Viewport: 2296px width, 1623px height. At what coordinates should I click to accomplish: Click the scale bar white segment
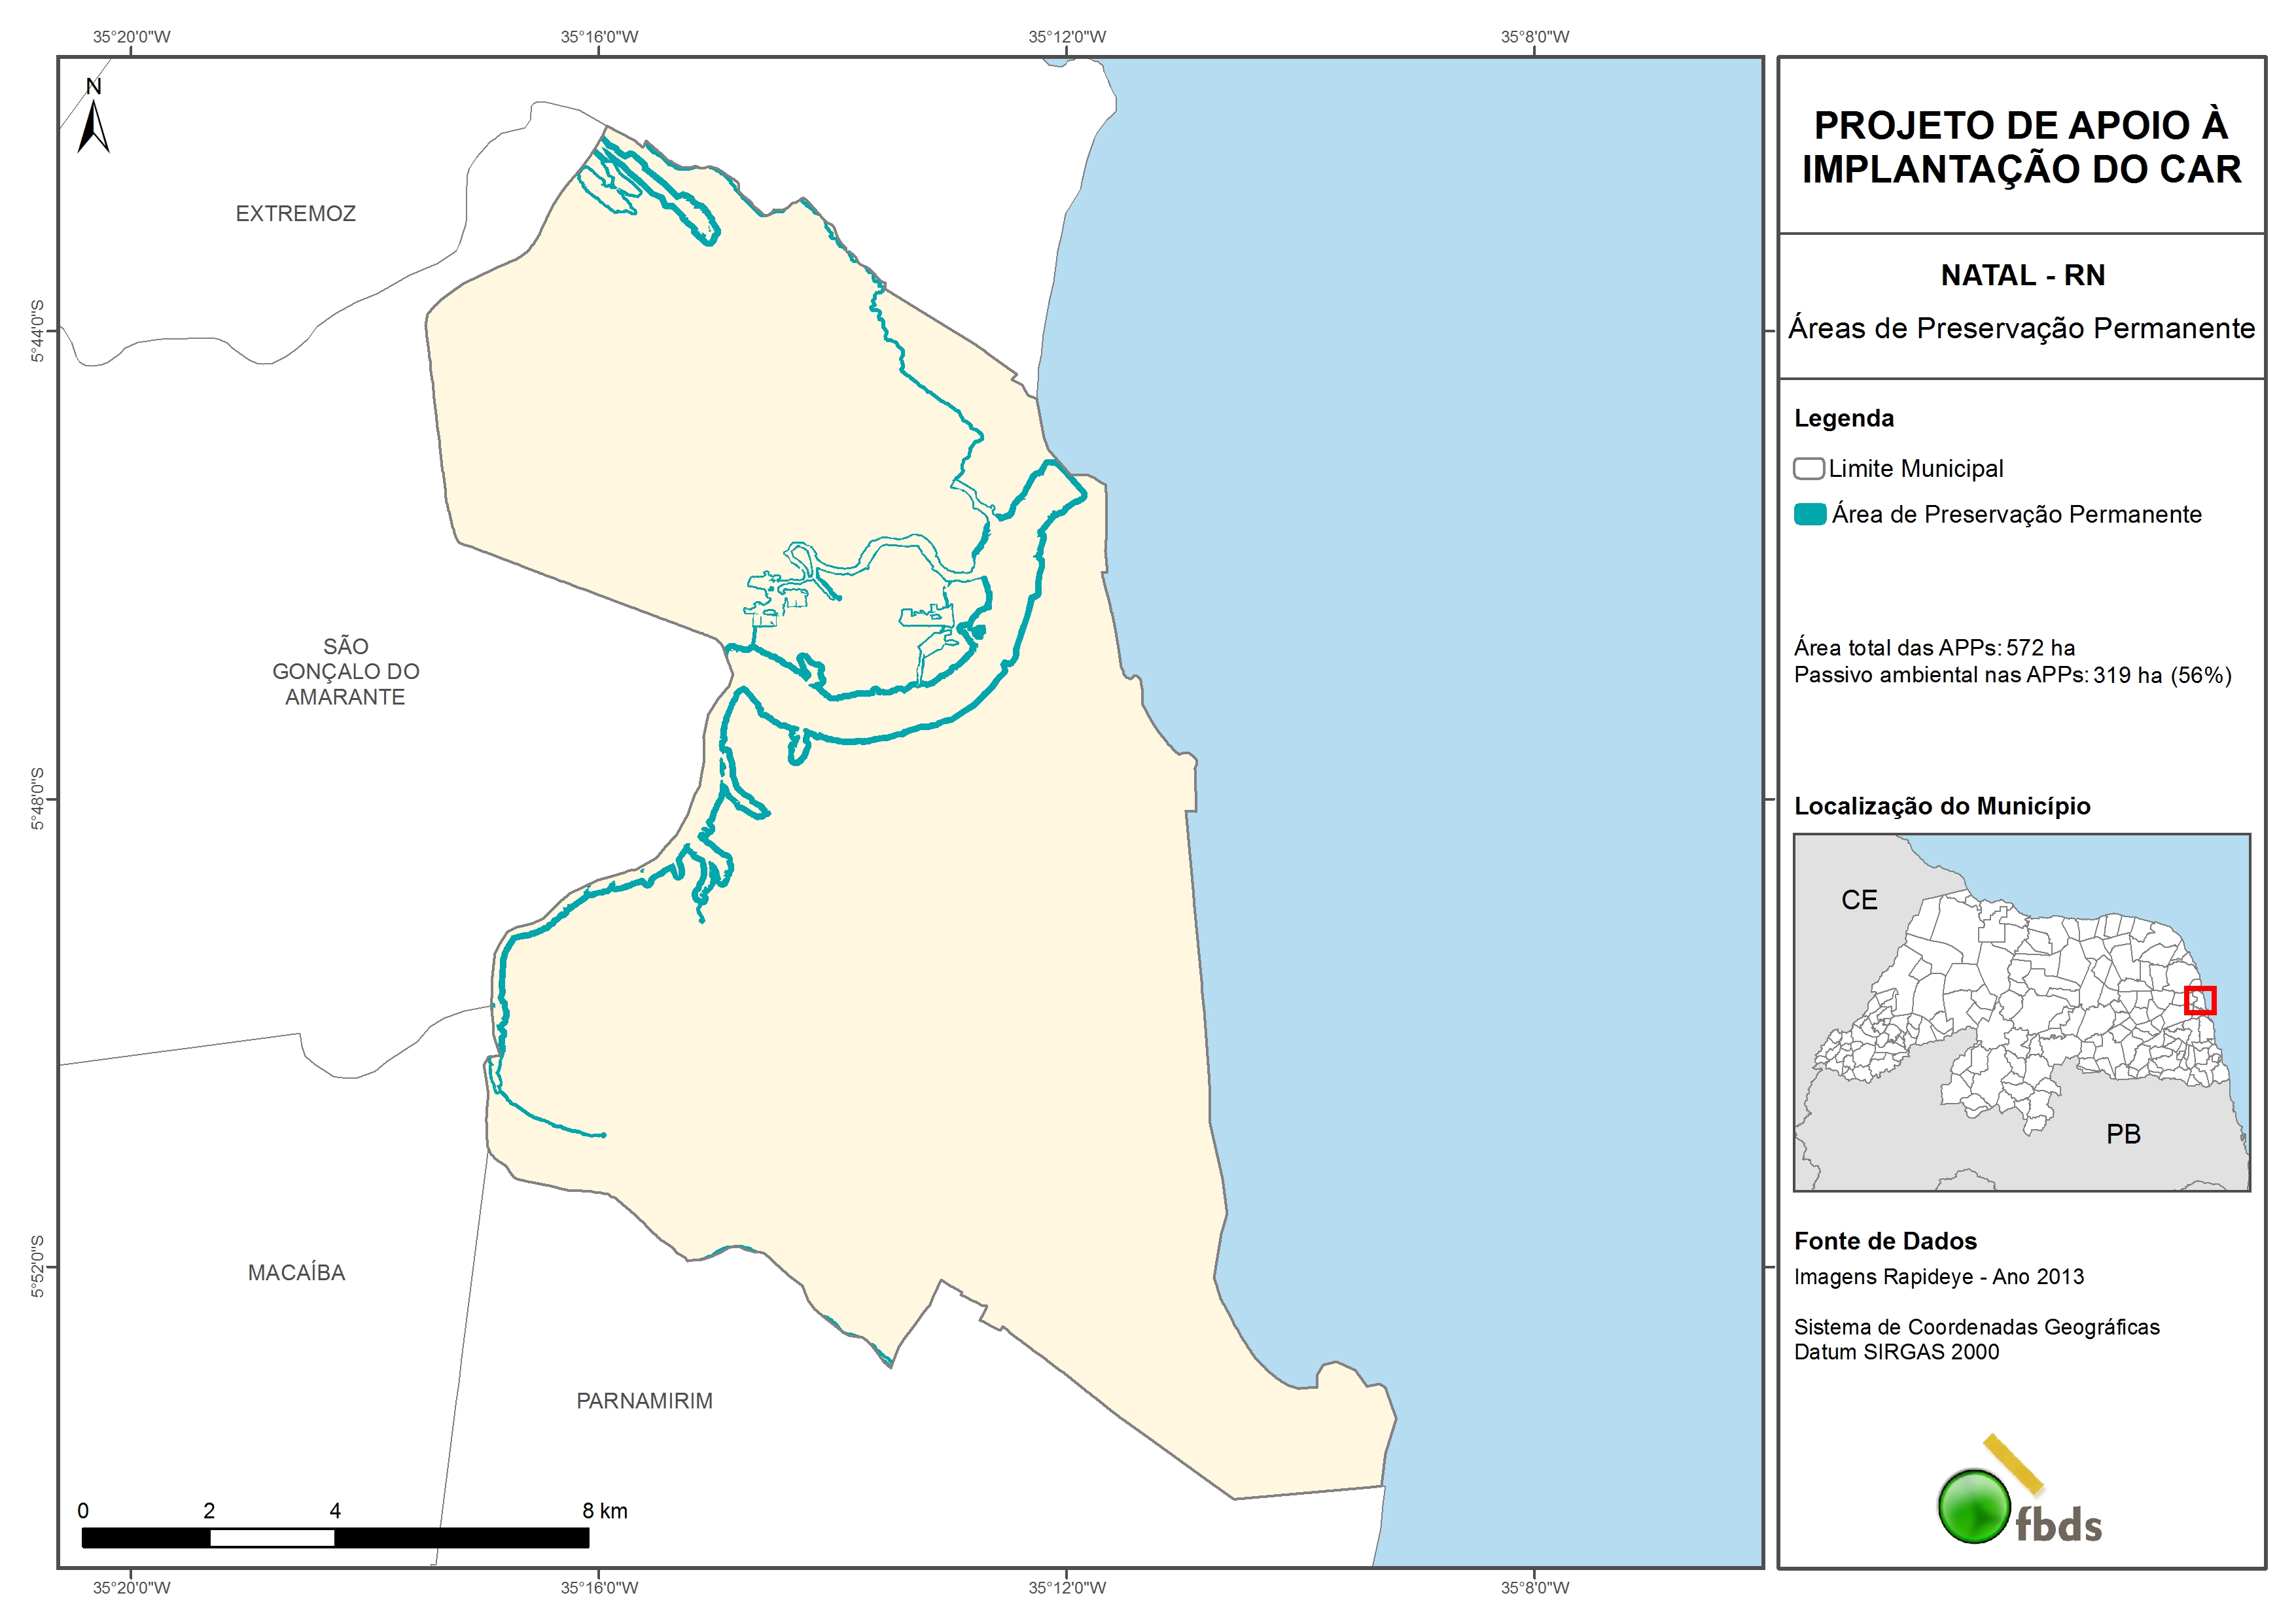[x=272, y=1538]
